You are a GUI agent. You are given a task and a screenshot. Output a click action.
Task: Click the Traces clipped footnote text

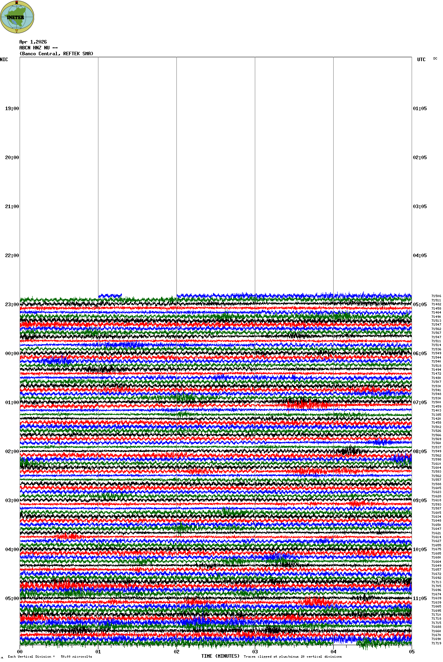pyautogui.click(x=292, y=657)
